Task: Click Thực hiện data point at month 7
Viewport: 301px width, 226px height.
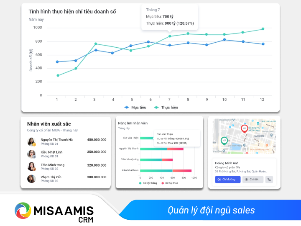Action: coord(169,36)
